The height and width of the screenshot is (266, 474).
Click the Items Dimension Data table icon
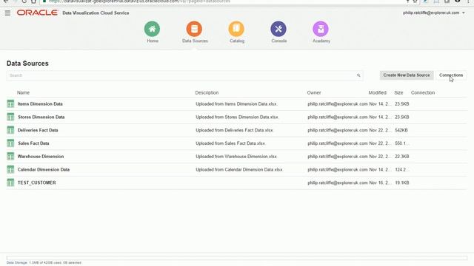tap(10, 103)
